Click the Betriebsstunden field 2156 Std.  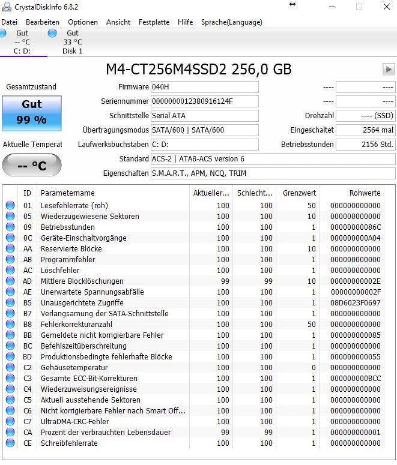(x=366, y=145)
